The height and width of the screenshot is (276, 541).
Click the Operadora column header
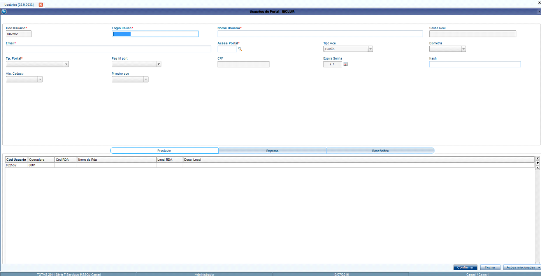coord(41,160)
